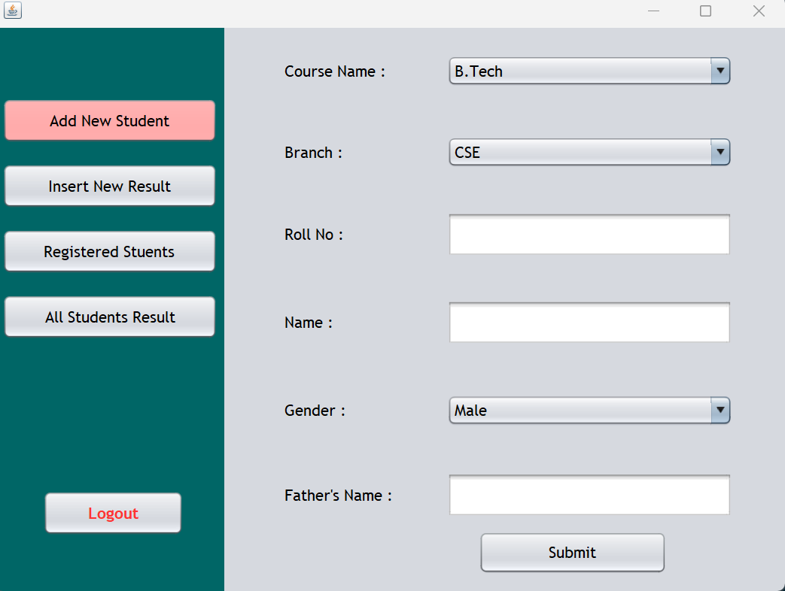Click the Branch dropdown arrow button

point(720,152)
